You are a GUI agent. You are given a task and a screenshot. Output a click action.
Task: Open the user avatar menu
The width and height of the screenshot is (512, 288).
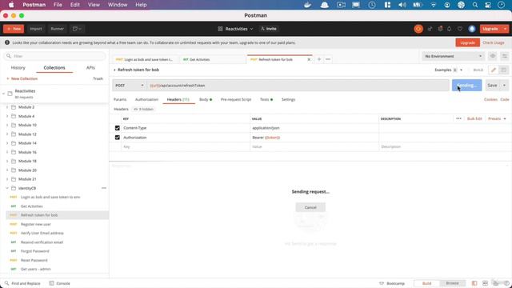click(471, 29)
